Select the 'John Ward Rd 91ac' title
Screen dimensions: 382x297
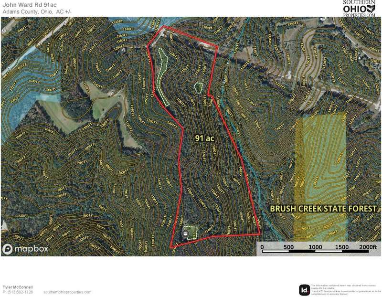pyautogui.click(x=30, y=5)
